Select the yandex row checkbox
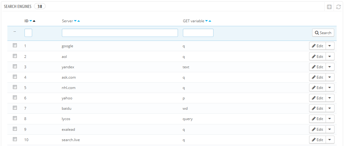The image size is (344, 146). coord(15,66)
